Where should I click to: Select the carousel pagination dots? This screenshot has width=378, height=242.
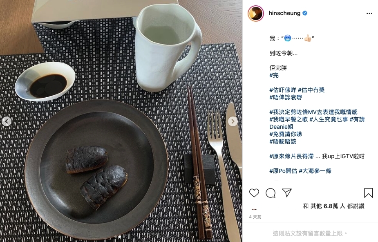click(120, 237)
